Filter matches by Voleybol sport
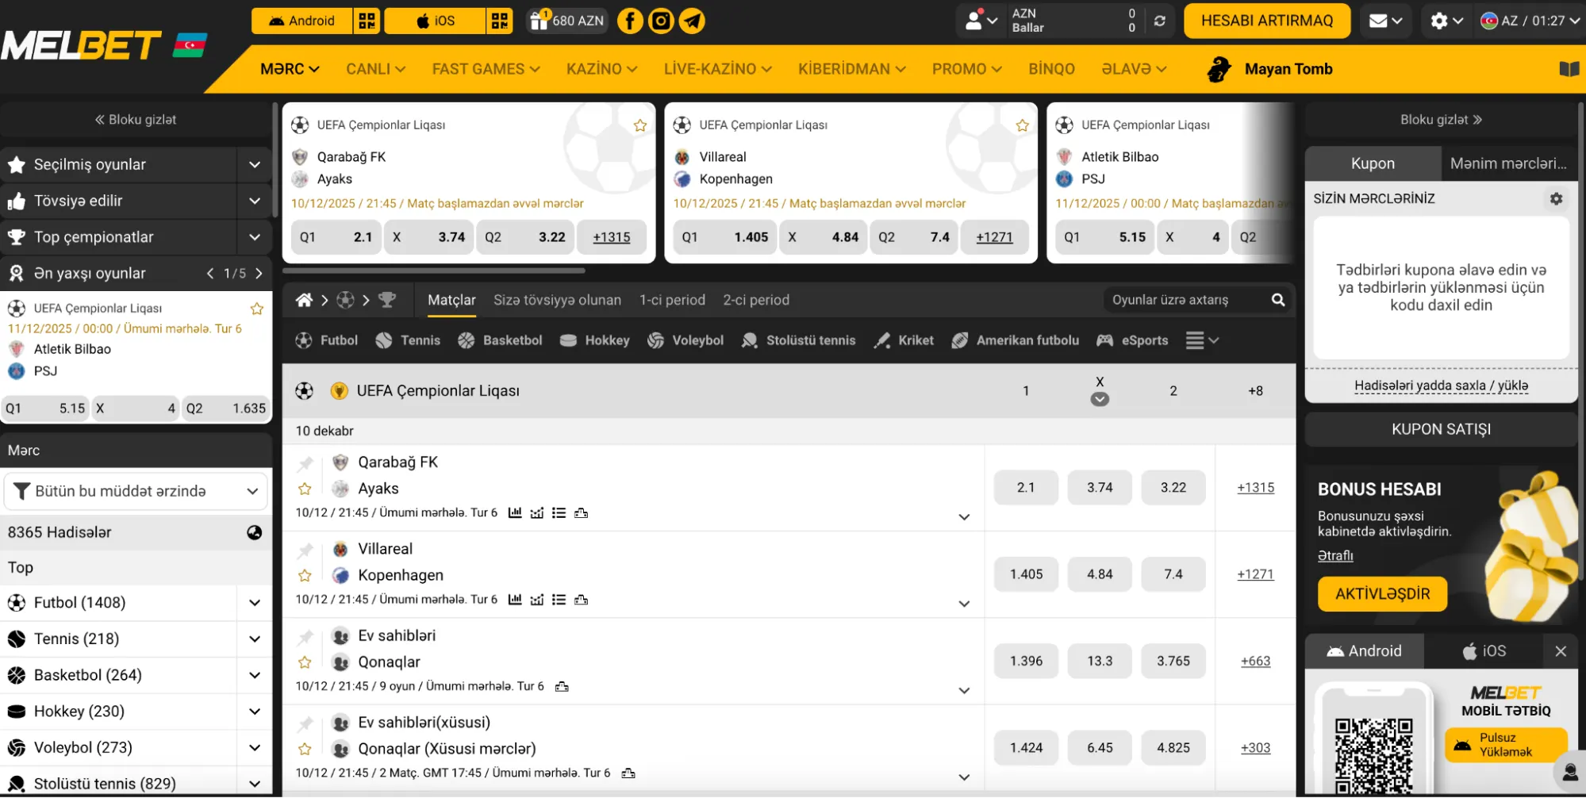 (685, 340)
